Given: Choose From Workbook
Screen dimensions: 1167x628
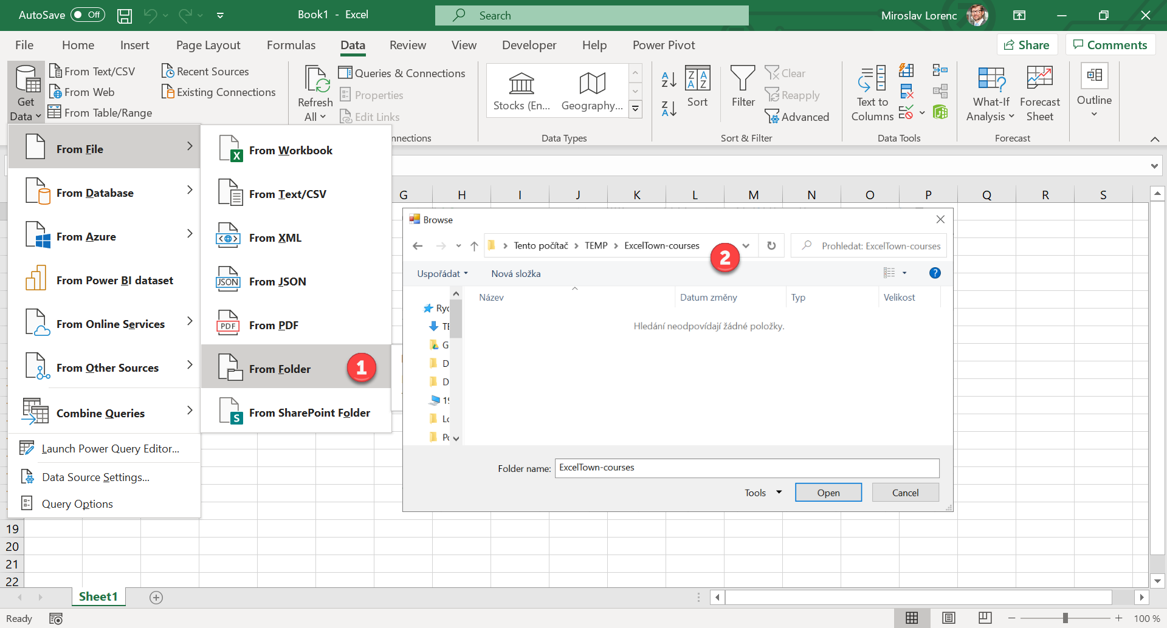Looking at the screenshot, I should pyautogui.click(x=296, y=150).
